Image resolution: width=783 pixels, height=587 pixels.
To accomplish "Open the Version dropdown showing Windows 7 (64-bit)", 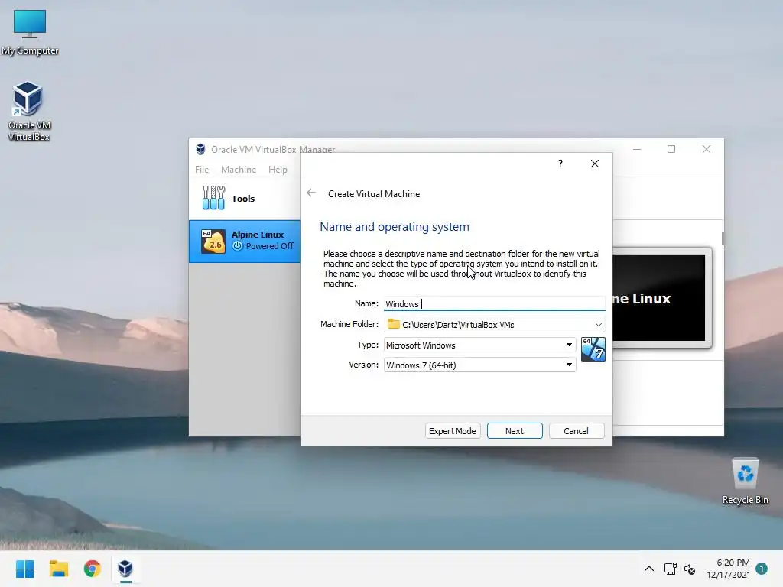I will pyautogui.click(x=479, y=365).
